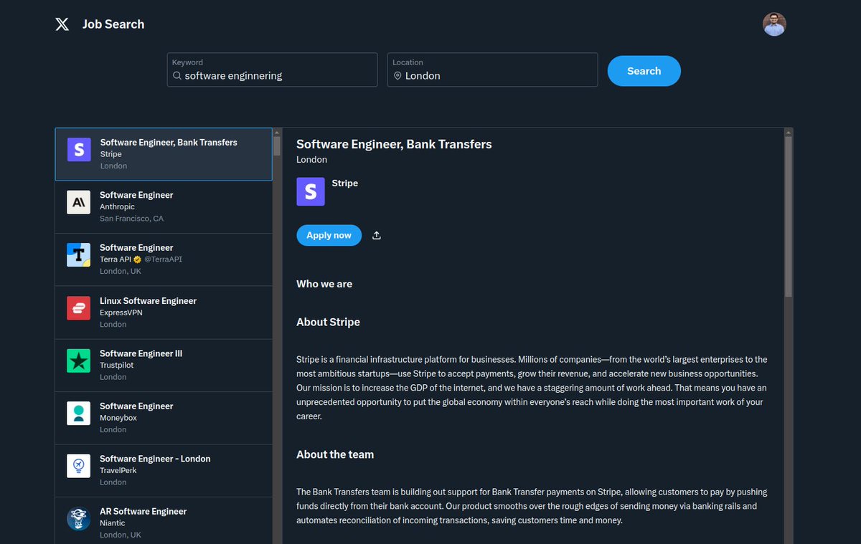Screen dimensions: 861x544
Task: Open the Anthropic Software Engineer listing
Action: pyautogui.click(x=164, y=207)
